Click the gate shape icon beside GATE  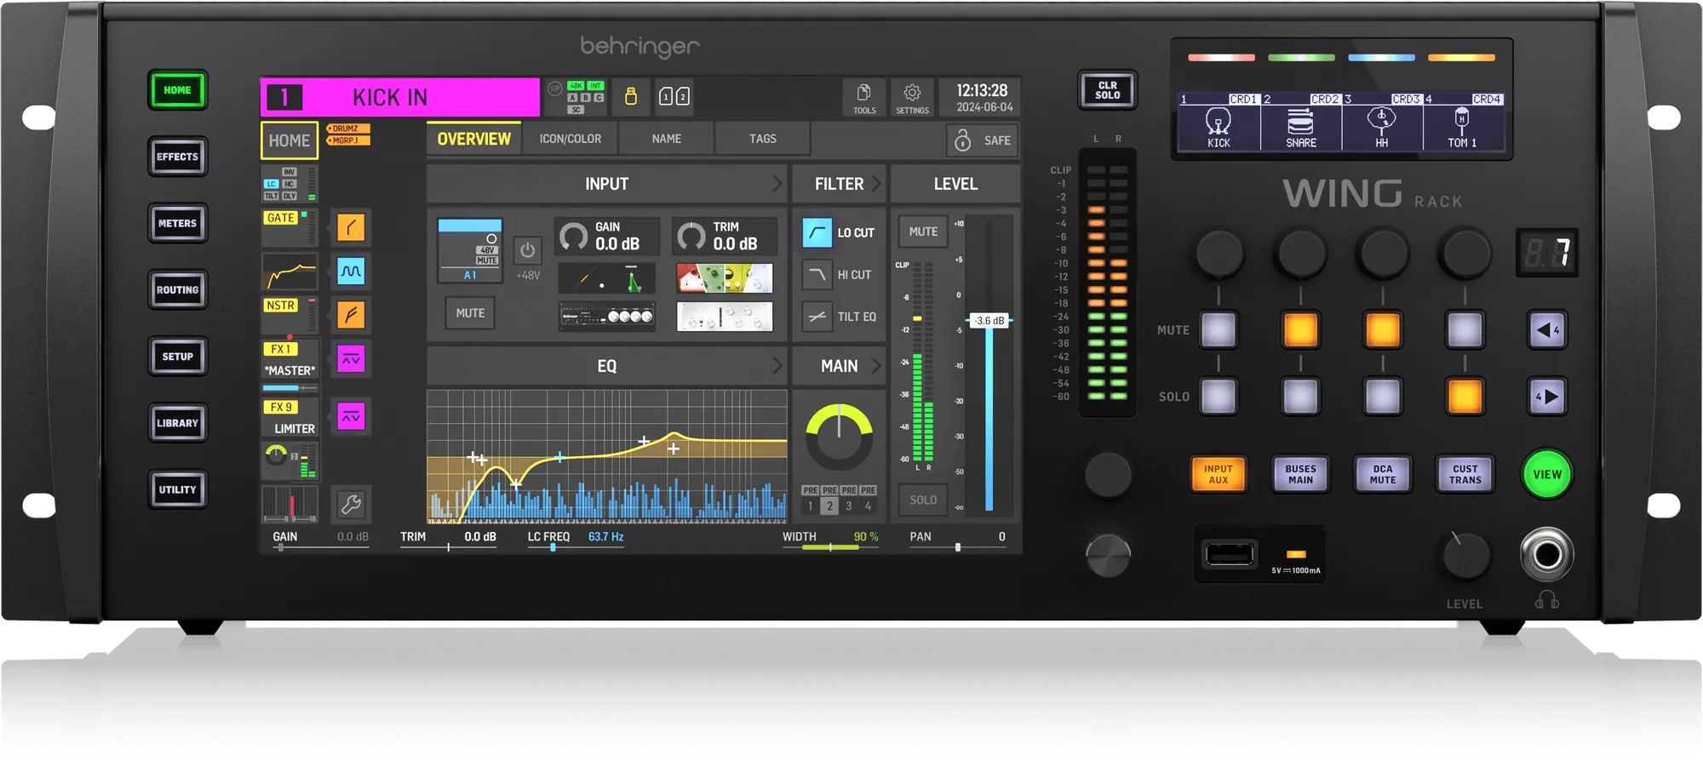[351, 227]
